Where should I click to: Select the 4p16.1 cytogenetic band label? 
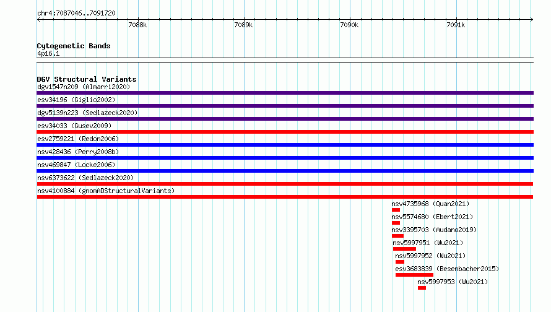pyautogui.click(x=48, y=53)
